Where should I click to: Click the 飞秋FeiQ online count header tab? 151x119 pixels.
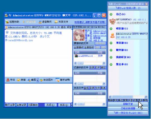coord(128,8)
